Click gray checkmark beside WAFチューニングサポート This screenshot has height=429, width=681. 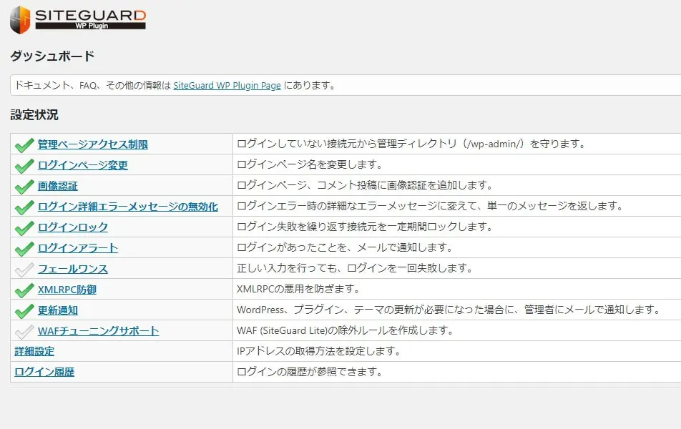click(24, 331)
